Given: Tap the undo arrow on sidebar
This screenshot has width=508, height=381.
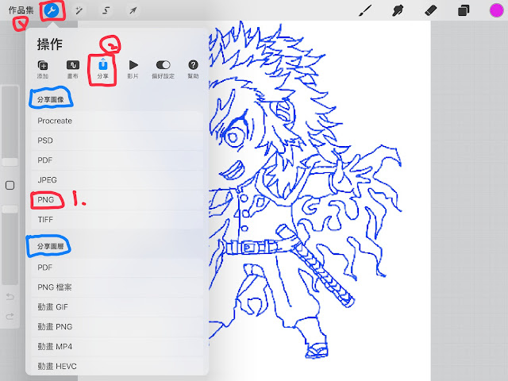Looking at the screenshot, I should click(10, 296).
